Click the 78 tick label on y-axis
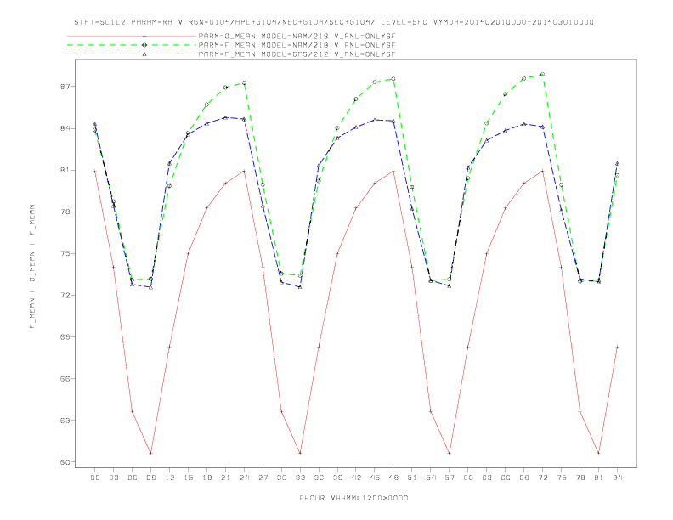Viewport: 673px width, 520px height. coord(65,212)
